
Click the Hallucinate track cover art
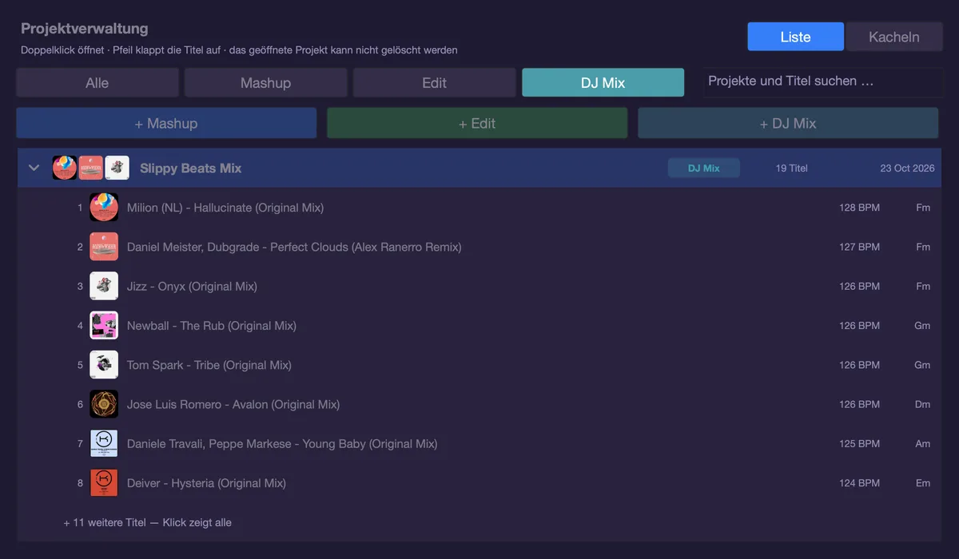[x=104, y=208]
